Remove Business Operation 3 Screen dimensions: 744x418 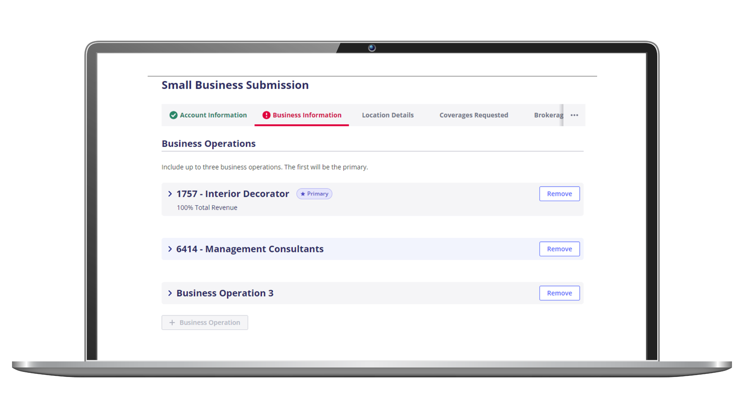(x=559, y=293)
